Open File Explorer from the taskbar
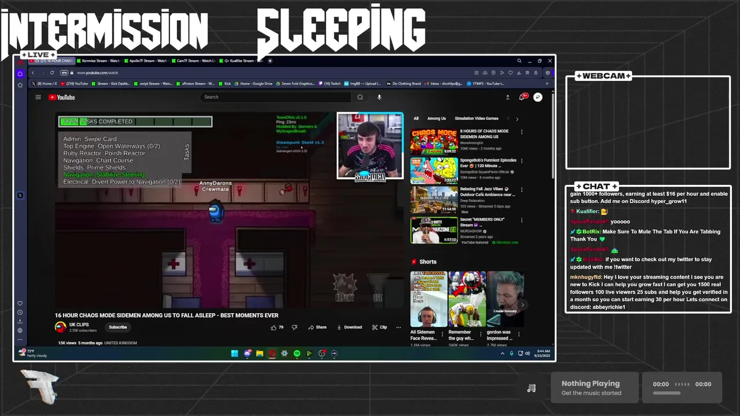Image resolution: width=740 pixels, height=416 pixels. pyautogui.click(x=260, y=353)
